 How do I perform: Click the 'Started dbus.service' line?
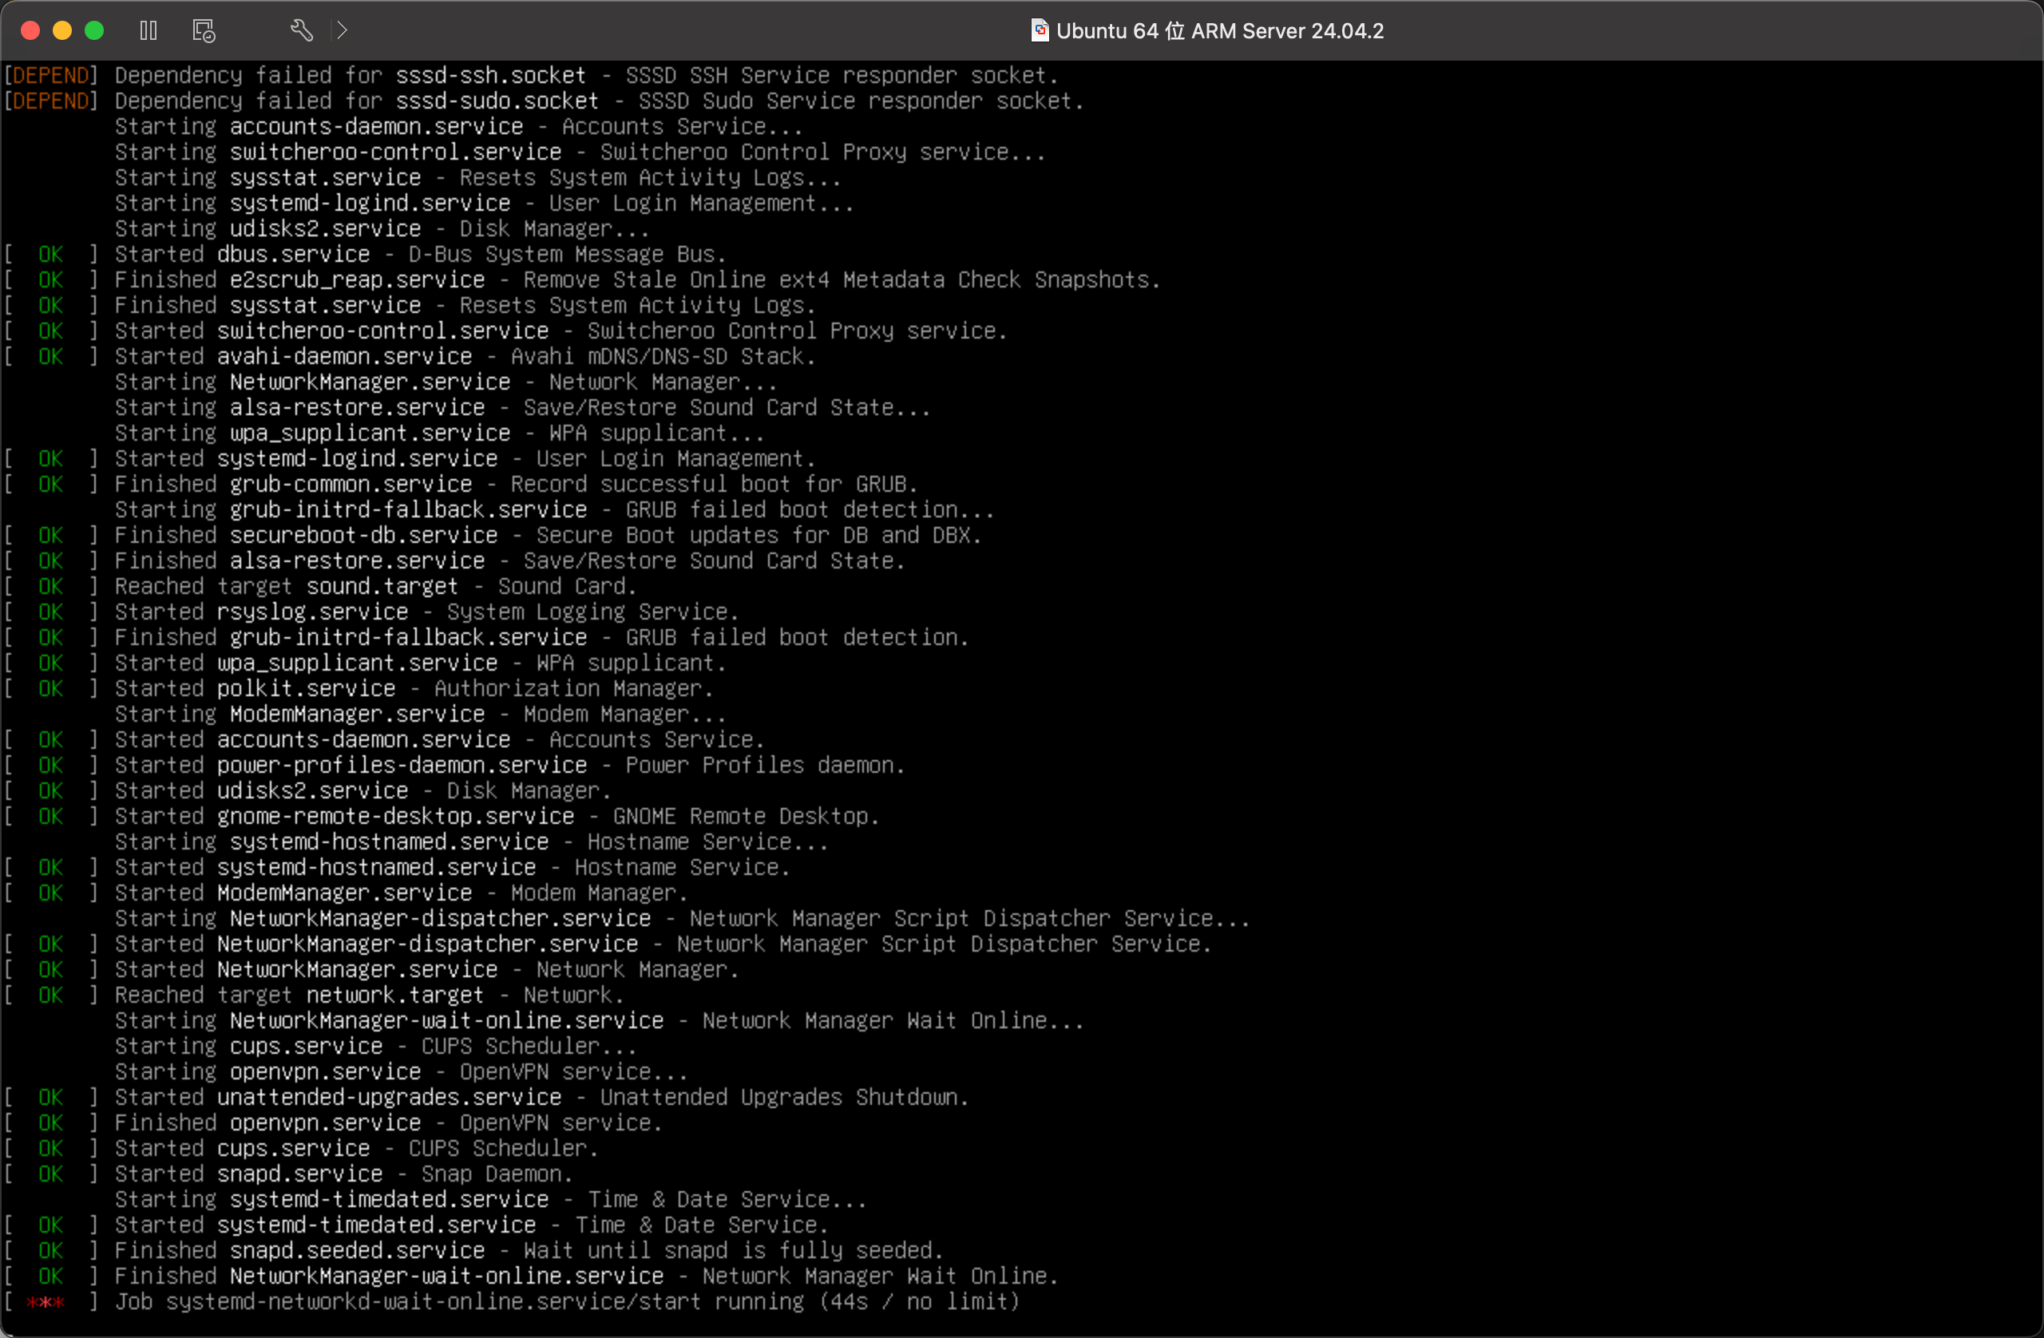coord(365,255)
